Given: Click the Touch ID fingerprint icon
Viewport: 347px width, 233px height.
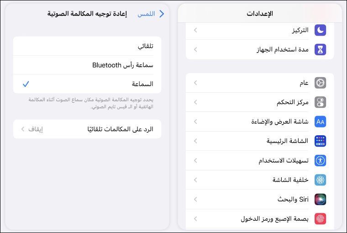Looking at the screenshot, I should pyautogui.click(x=321, y=219).
